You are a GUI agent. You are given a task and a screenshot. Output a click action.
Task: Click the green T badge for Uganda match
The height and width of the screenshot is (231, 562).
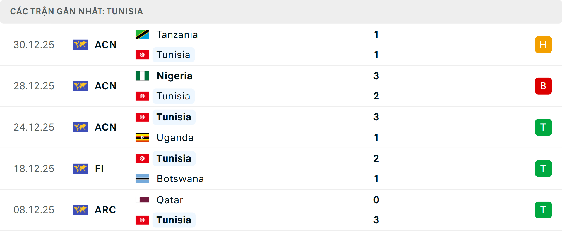[543, 127]
